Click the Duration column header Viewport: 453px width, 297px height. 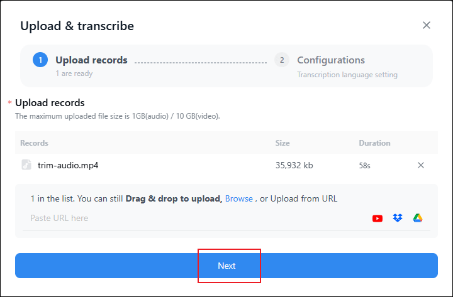pos(374,143)
